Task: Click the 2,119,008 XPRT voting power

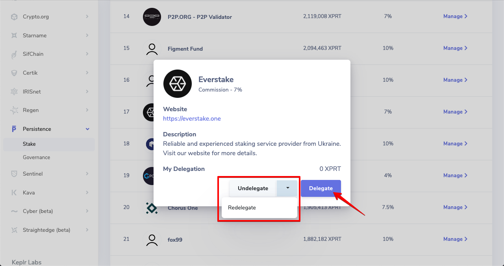Action: click(x=322, y=17)
